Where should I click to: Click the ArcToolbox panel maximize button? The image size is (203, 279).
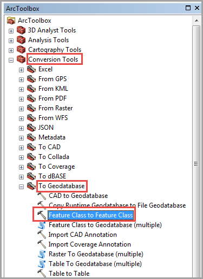[188, 8]
